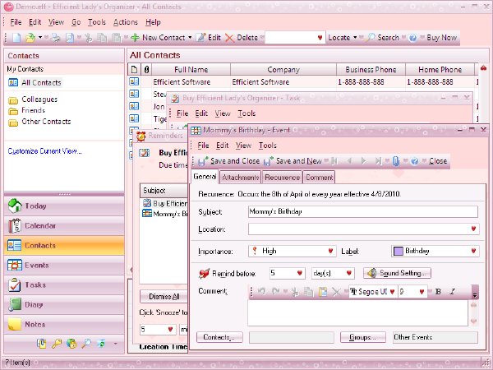Click the globe with lock icon at sidebar bottom

(71, 343)
